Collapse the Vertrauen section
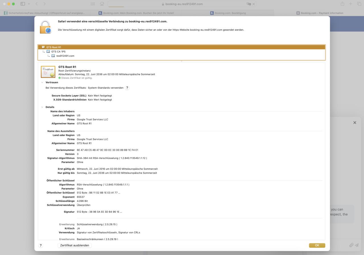The width and height of the screenshot is (364, 255). [42, 82]
